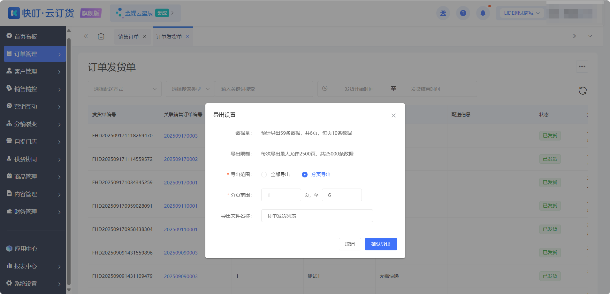Click the help question mark icon

point(463,13)
